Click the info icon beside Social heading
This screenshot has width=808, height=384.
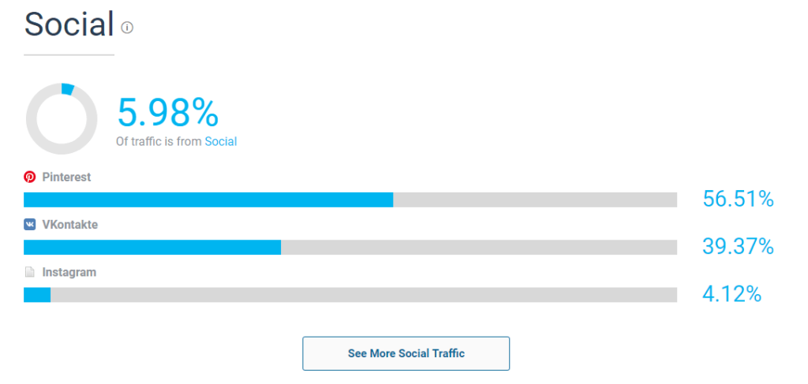pos(127,28)
